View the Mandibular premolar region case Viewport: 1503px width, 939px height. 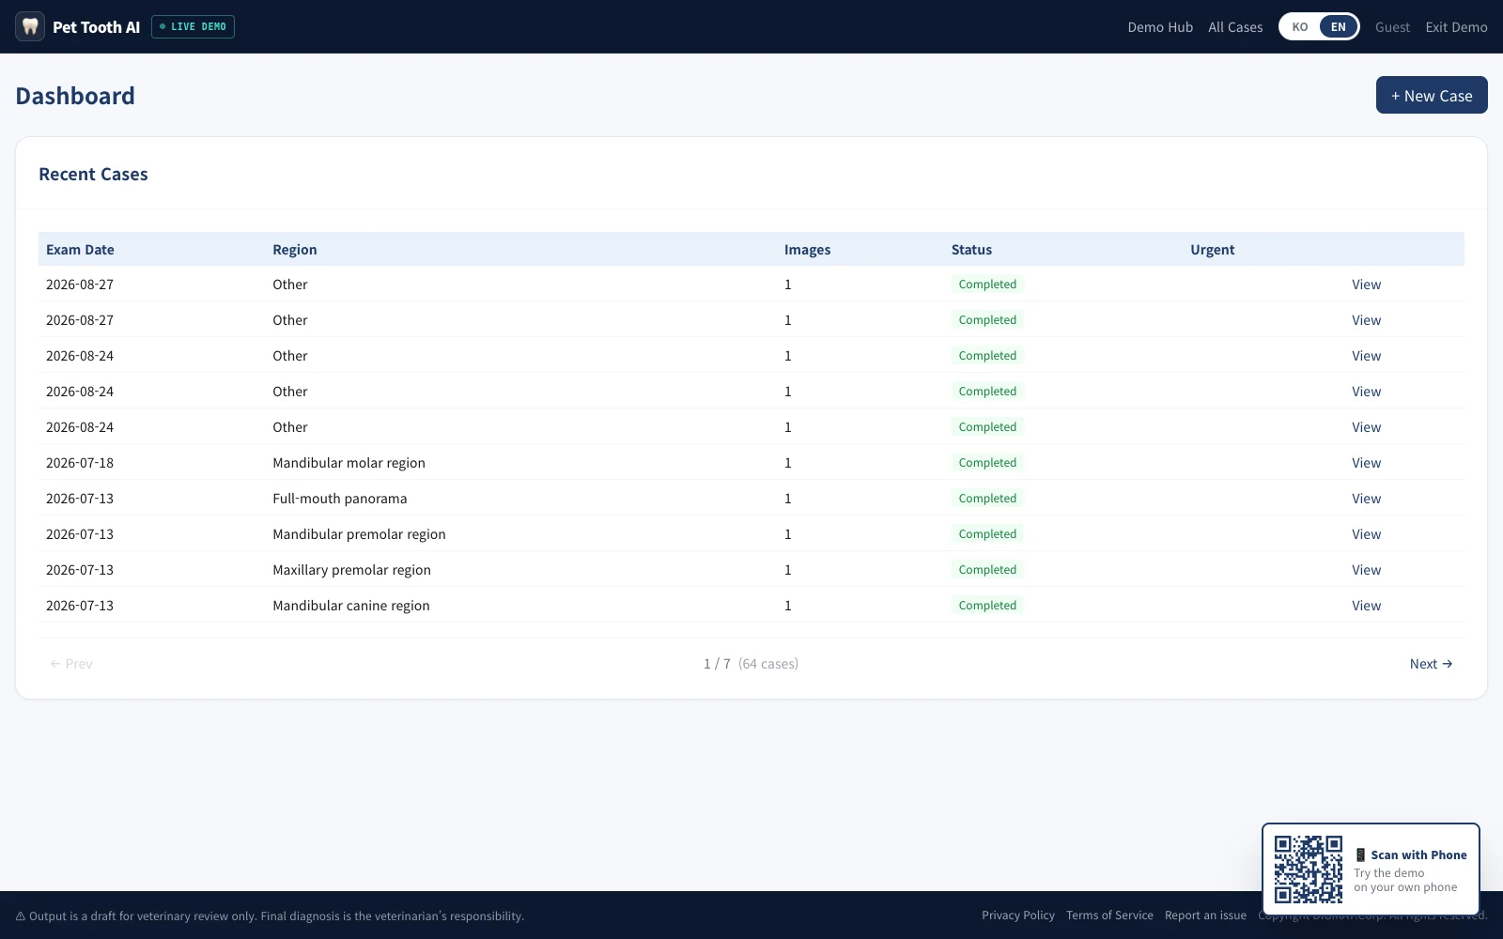1366,534
